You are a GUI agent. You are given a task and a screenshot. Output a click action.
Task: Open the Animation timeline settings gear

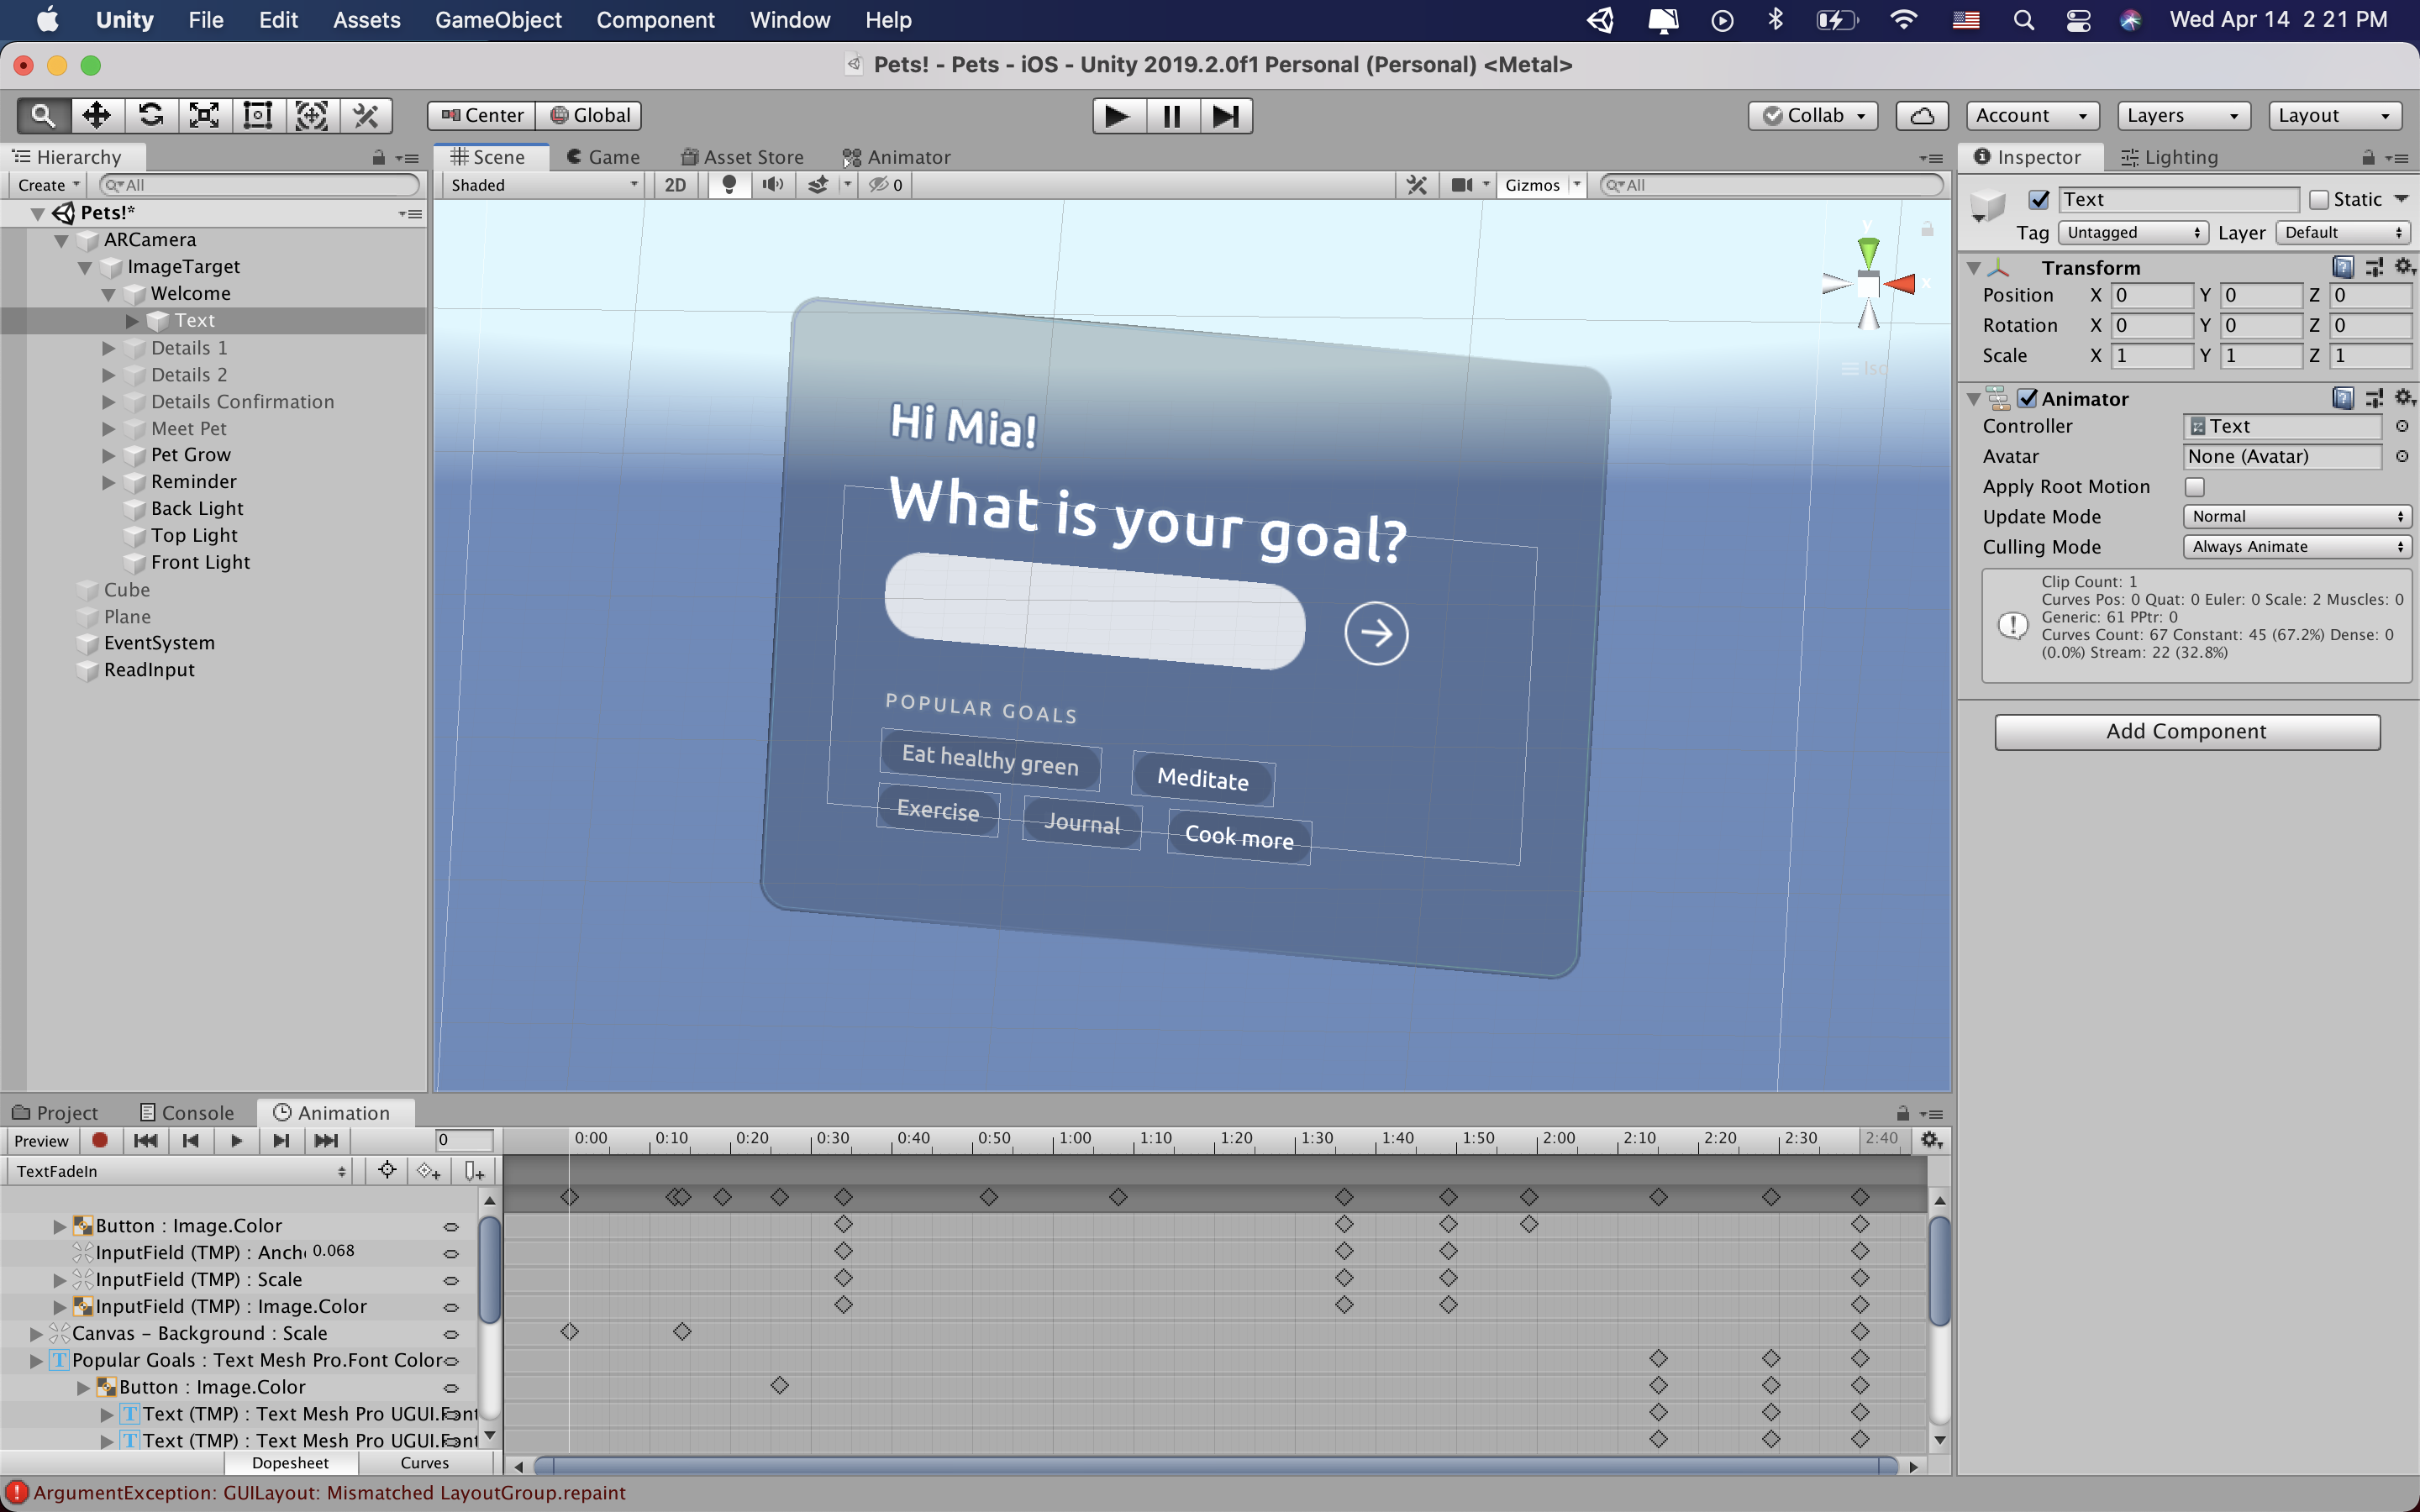click(x=1931, y=1140)
